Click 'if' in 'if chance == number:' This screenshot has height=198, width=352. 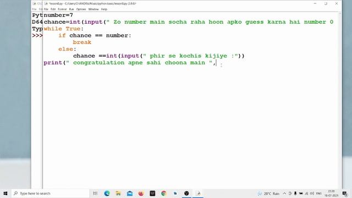pyautogui.click(x=62, y=35)
